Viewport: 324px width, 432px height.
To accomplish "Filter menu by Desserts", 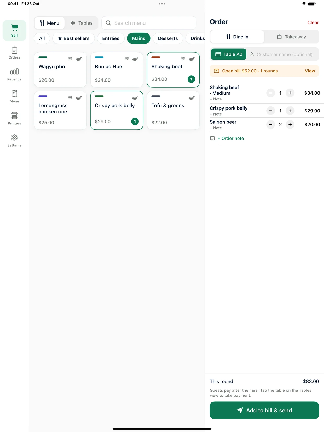I will click(168, 38).
